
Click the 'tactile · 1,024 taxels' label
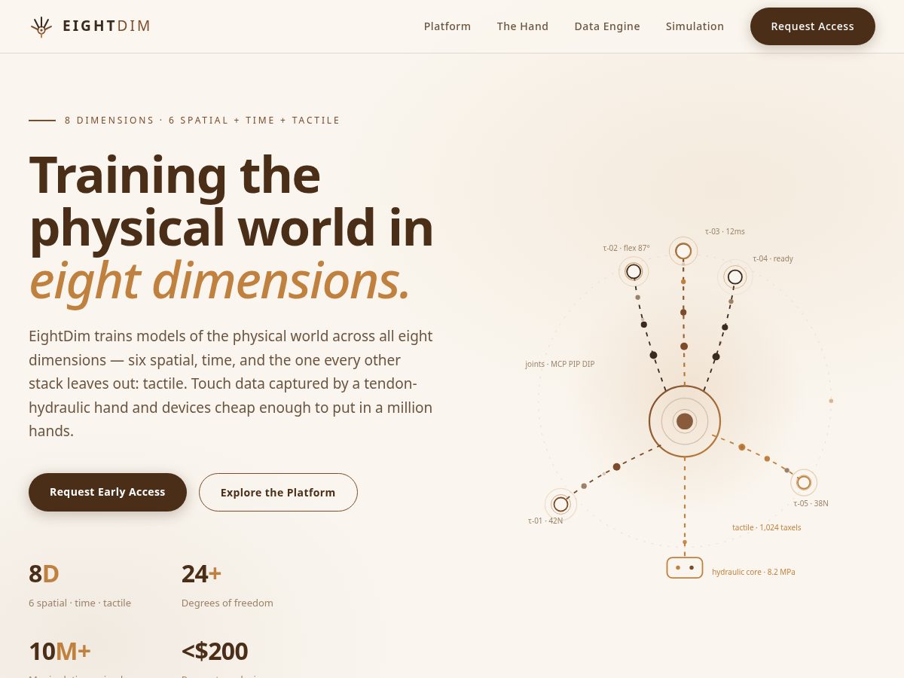(767, 527)
